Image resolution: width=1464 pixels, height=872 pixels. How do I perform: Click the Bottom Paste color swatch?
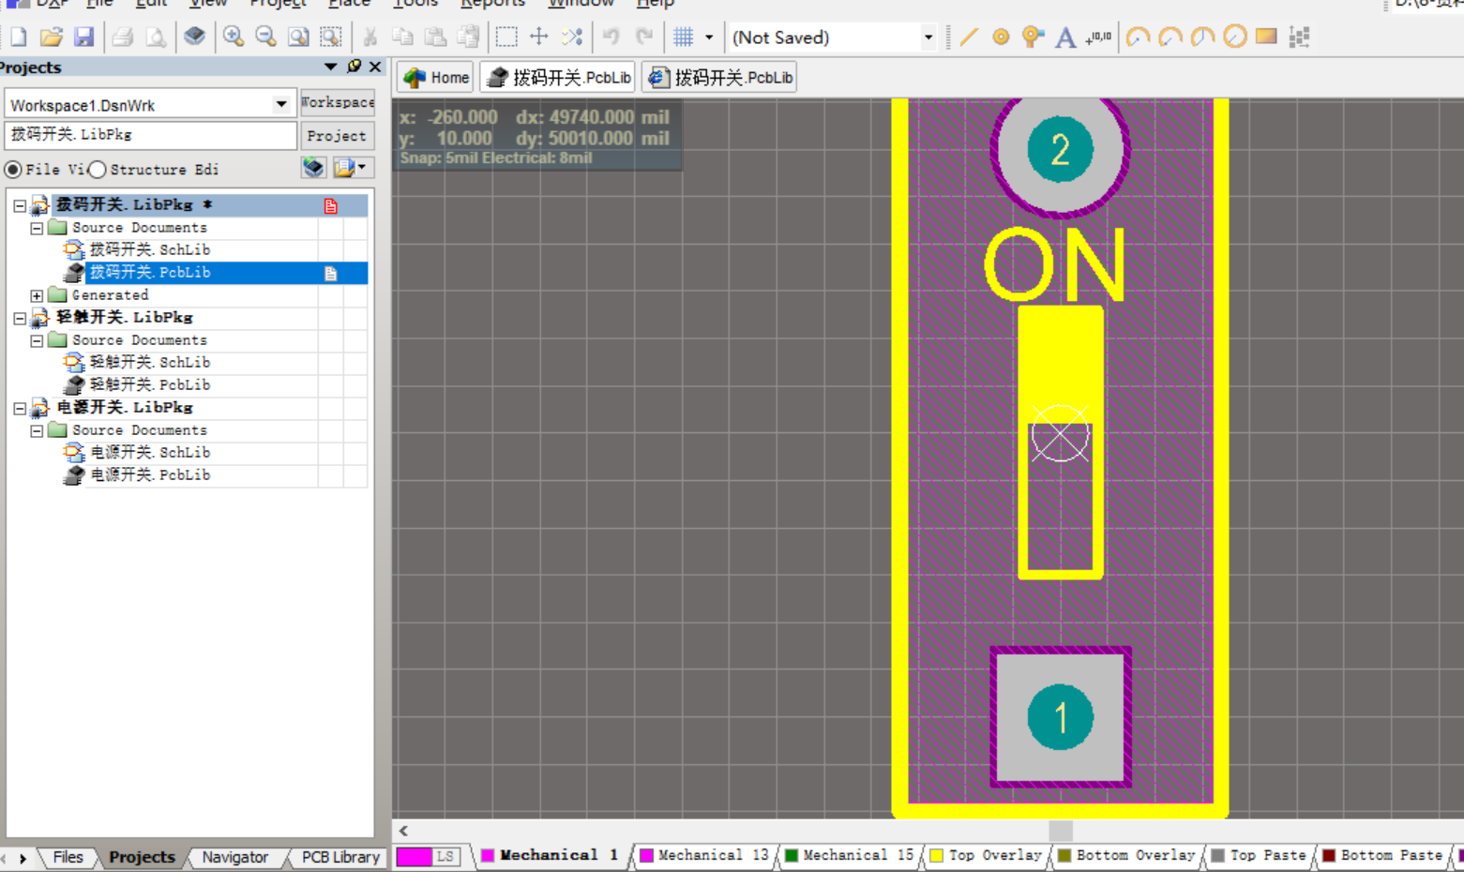click(1328, 855)
